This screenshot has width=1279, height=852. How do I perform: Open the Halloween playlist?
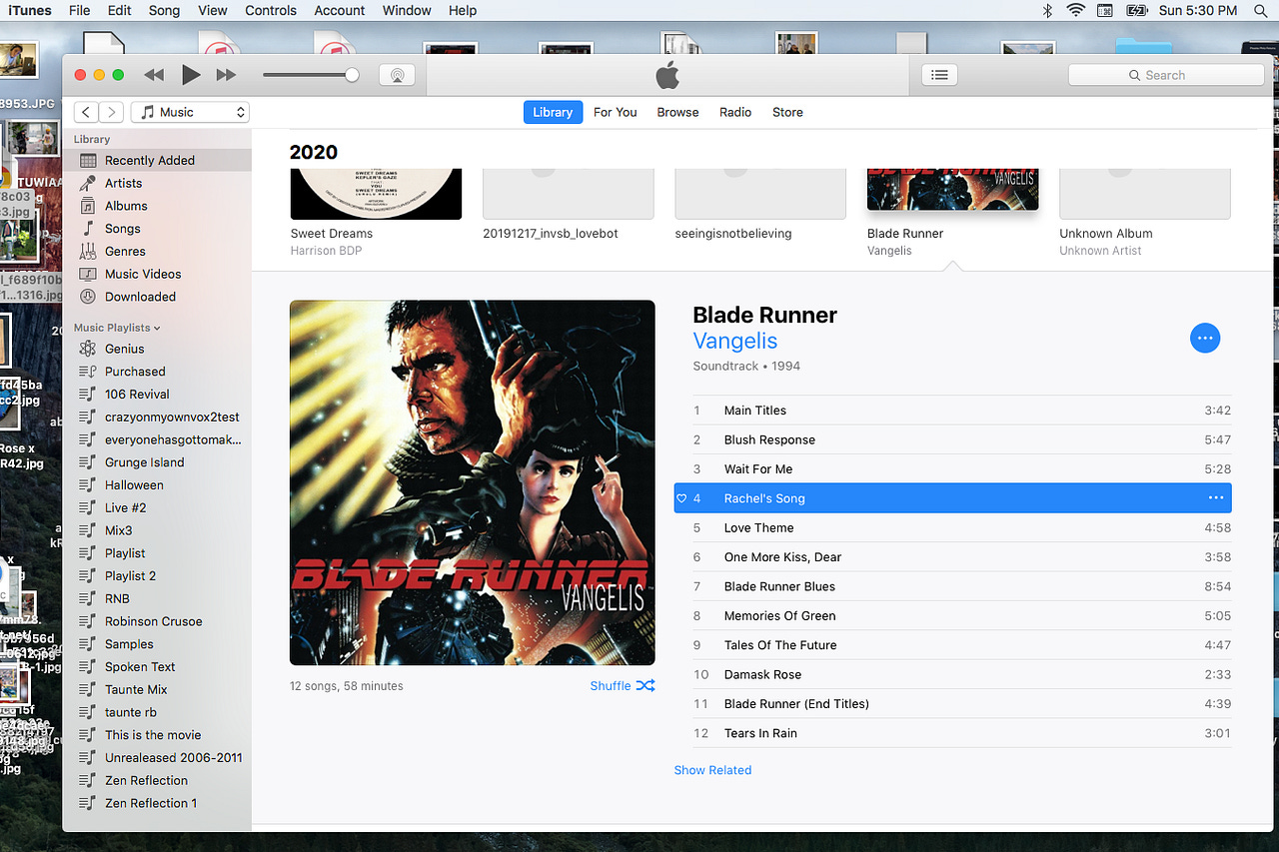(134, 485)
